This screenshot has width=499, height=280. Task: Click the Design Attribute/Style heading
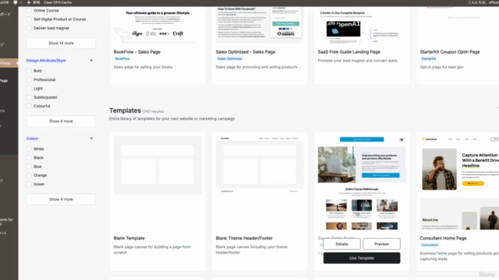tap(46, 61)
